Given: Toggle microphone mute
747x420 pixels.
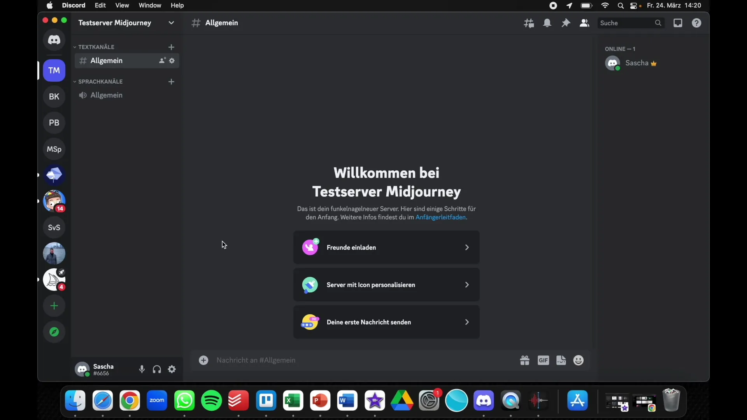Looking at the screenshot, I should [x=142, y=369].
